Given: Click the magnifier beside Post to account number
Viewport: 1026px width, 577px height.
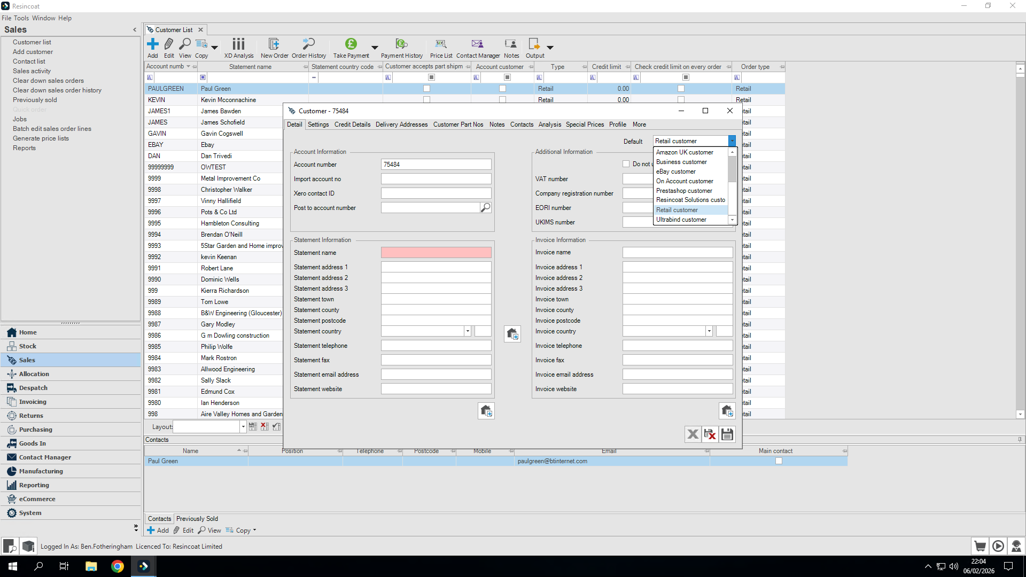Looking at the screenshot, I should tap(485, 207).
